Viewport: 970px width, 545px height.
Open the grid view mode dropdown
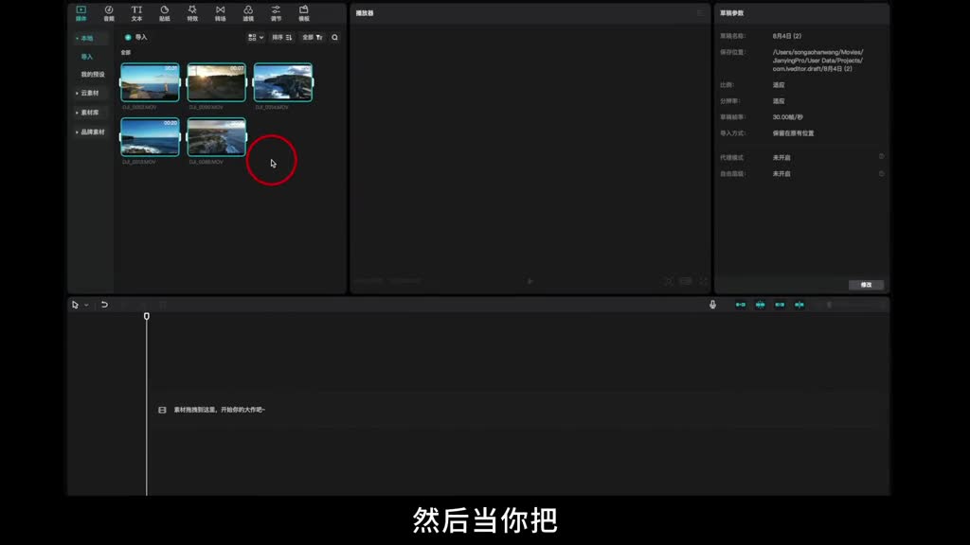256,38
